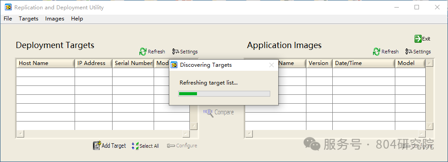
Task: Click LabVIEW icon in Discovering Targets dialog
Action: click(174, 65)
